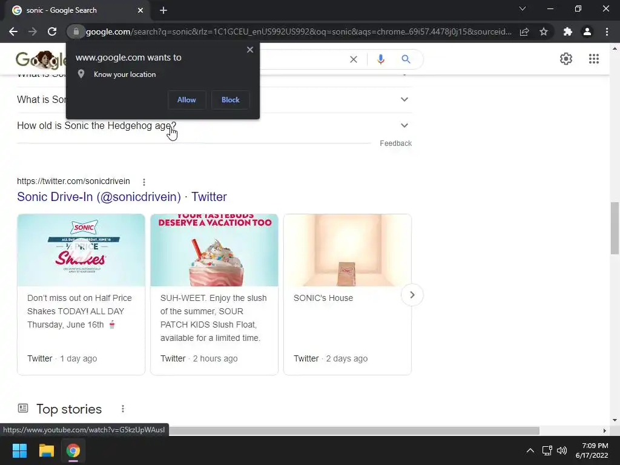Expand the What is Son... question chevron

(x=404, y=99)
